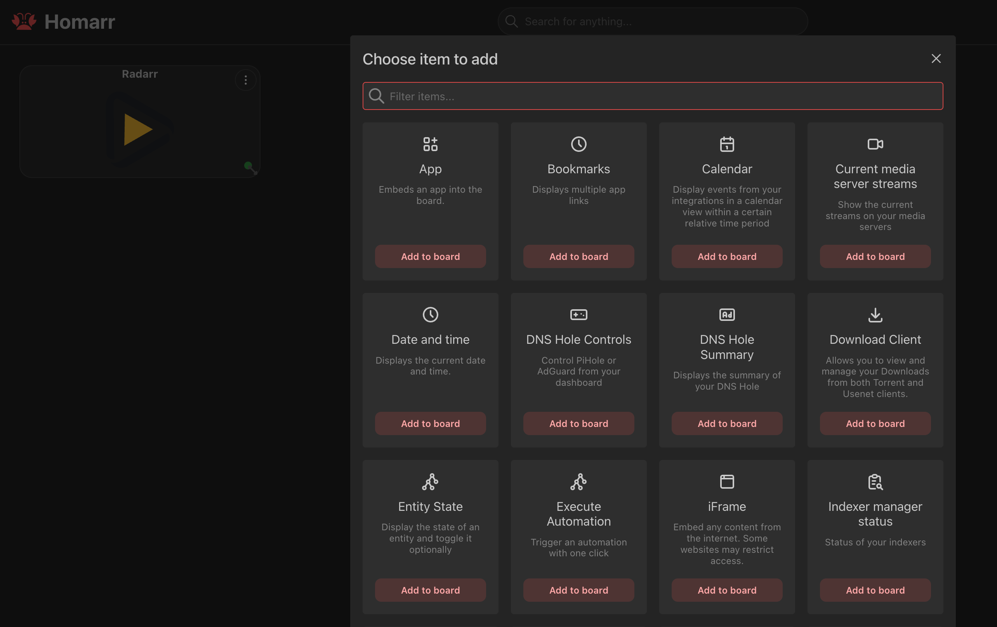The height and width of the screenshot is (627, 997).
Task: Click the Homarr title text
Action: coord(80,21)
